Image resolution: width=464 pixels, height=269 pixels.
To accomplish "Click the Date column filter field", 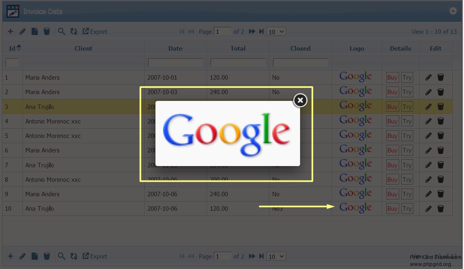I will click(x=176, y=63).
